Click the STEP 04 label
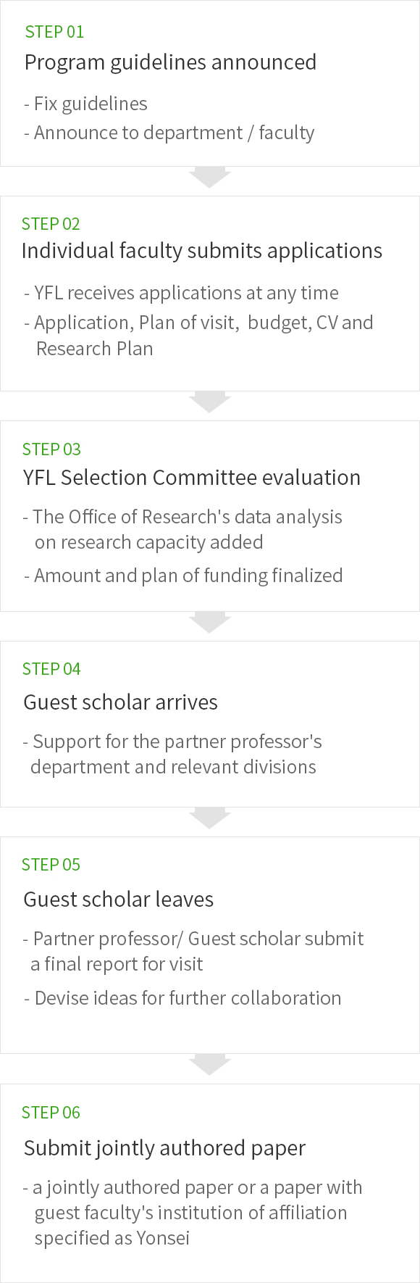 [51, 669]
